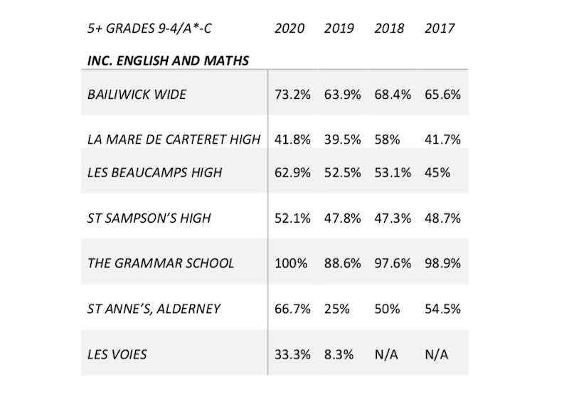Click the 2020 column header
569x397 pixels.
(289, 28)
